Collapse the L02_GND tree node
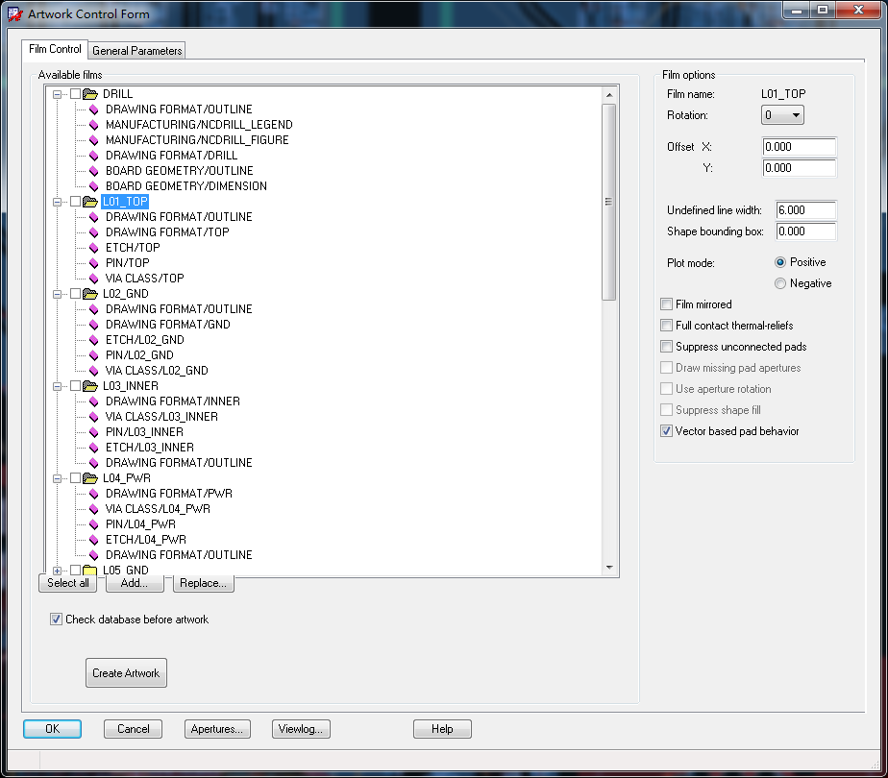The height and width of the screenshot is (778, 888). coord(58,294)
